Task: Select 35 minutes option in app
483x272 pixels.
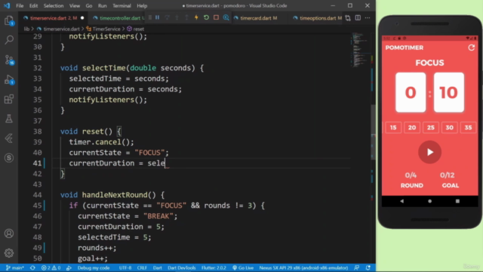Action: pos(468,128)
